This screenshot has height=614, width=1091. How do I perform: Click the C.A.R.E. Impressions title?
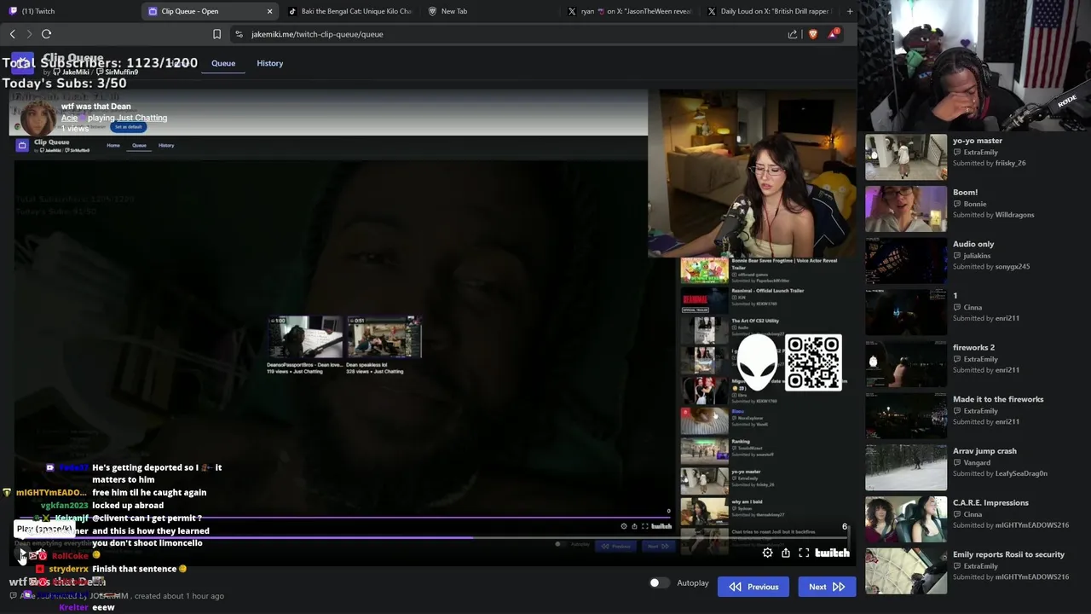tap(990, 503)
